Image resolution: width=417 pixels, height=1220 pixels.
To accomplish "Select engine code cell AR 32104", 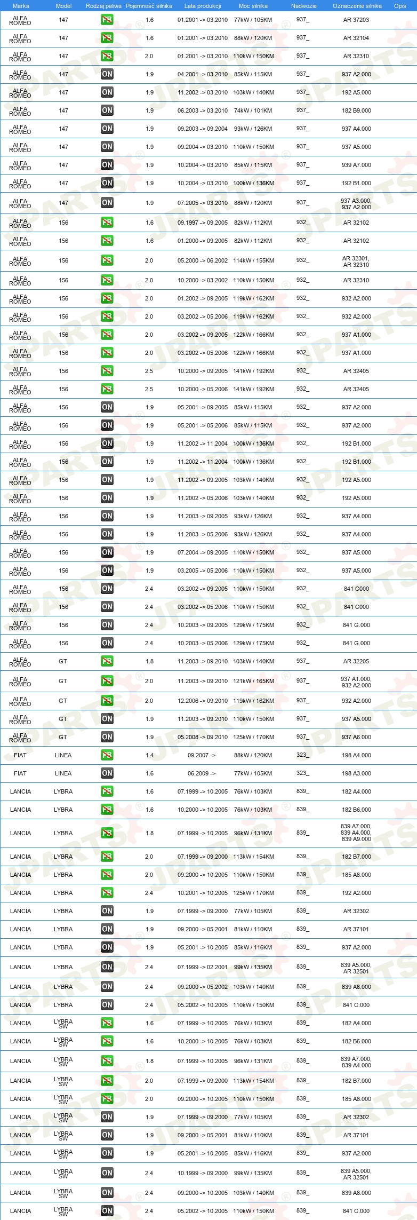I will point(356,38).
